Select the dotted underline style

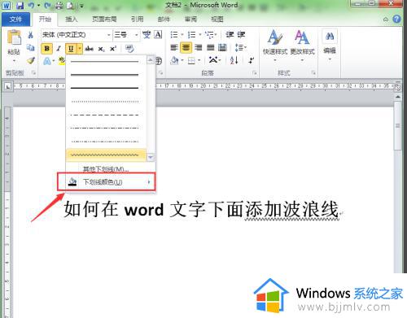106,102
